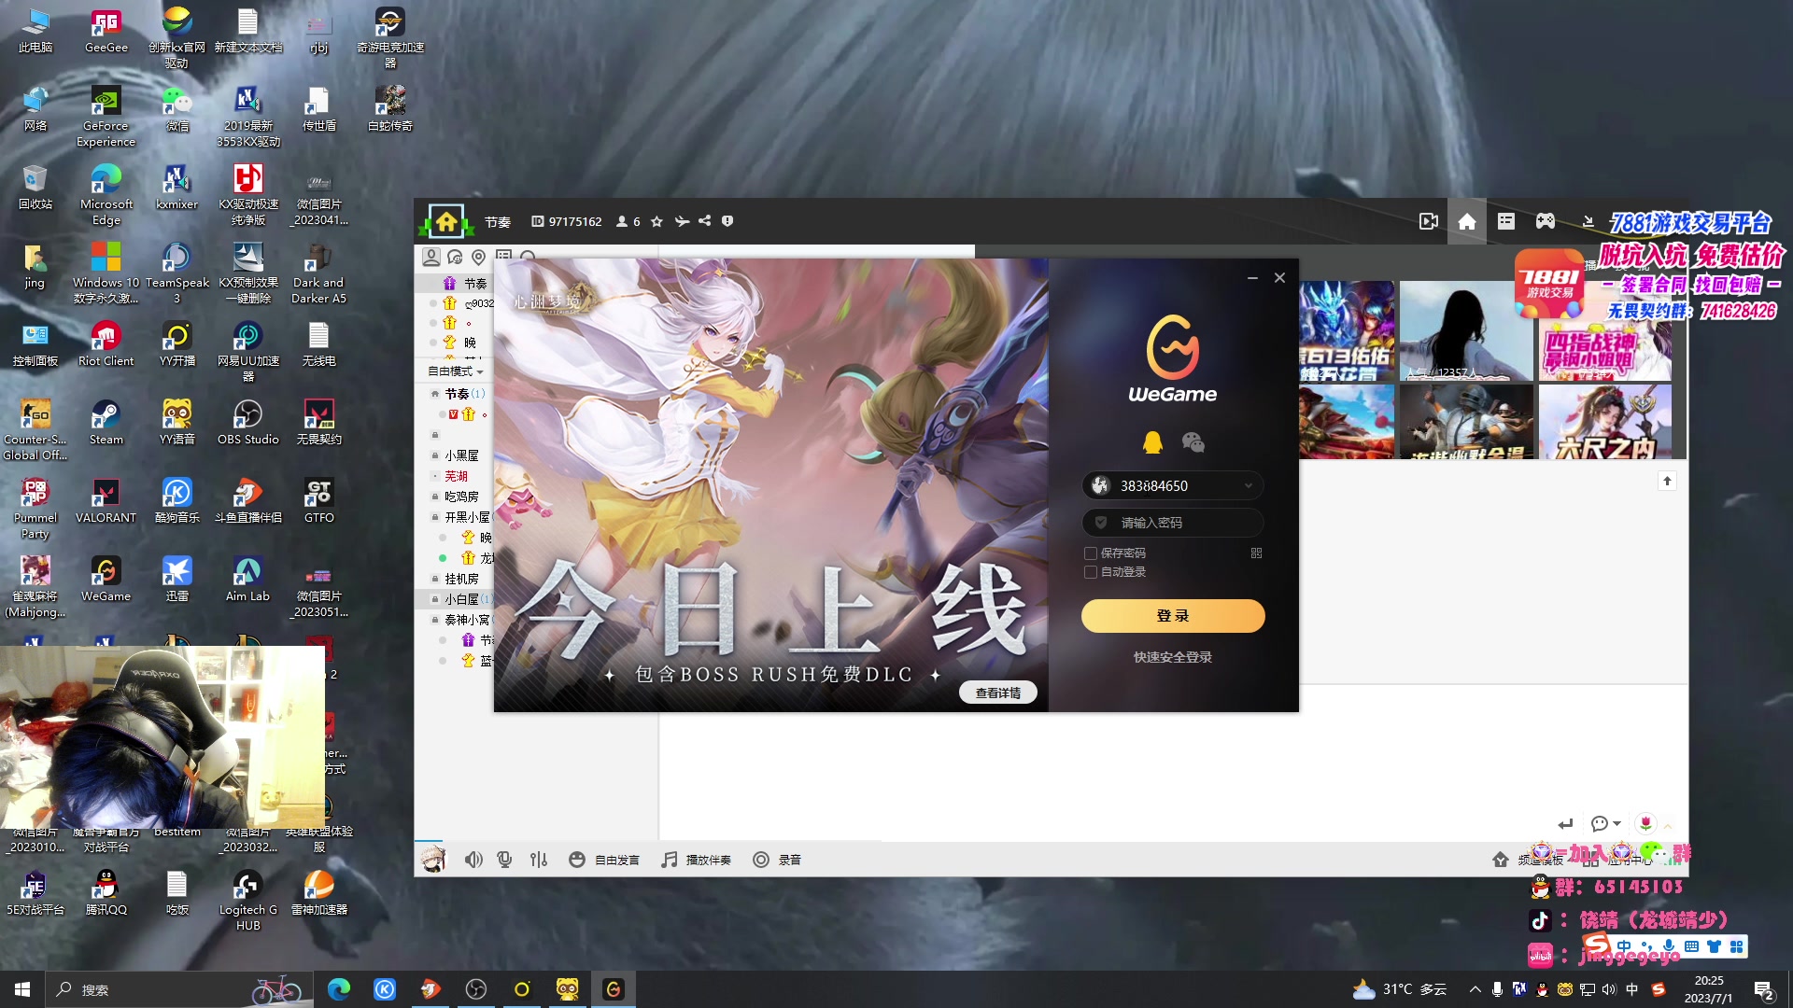
Task: Click 查看详情 on the WeGame banner
Action: [x=998, y=693]
